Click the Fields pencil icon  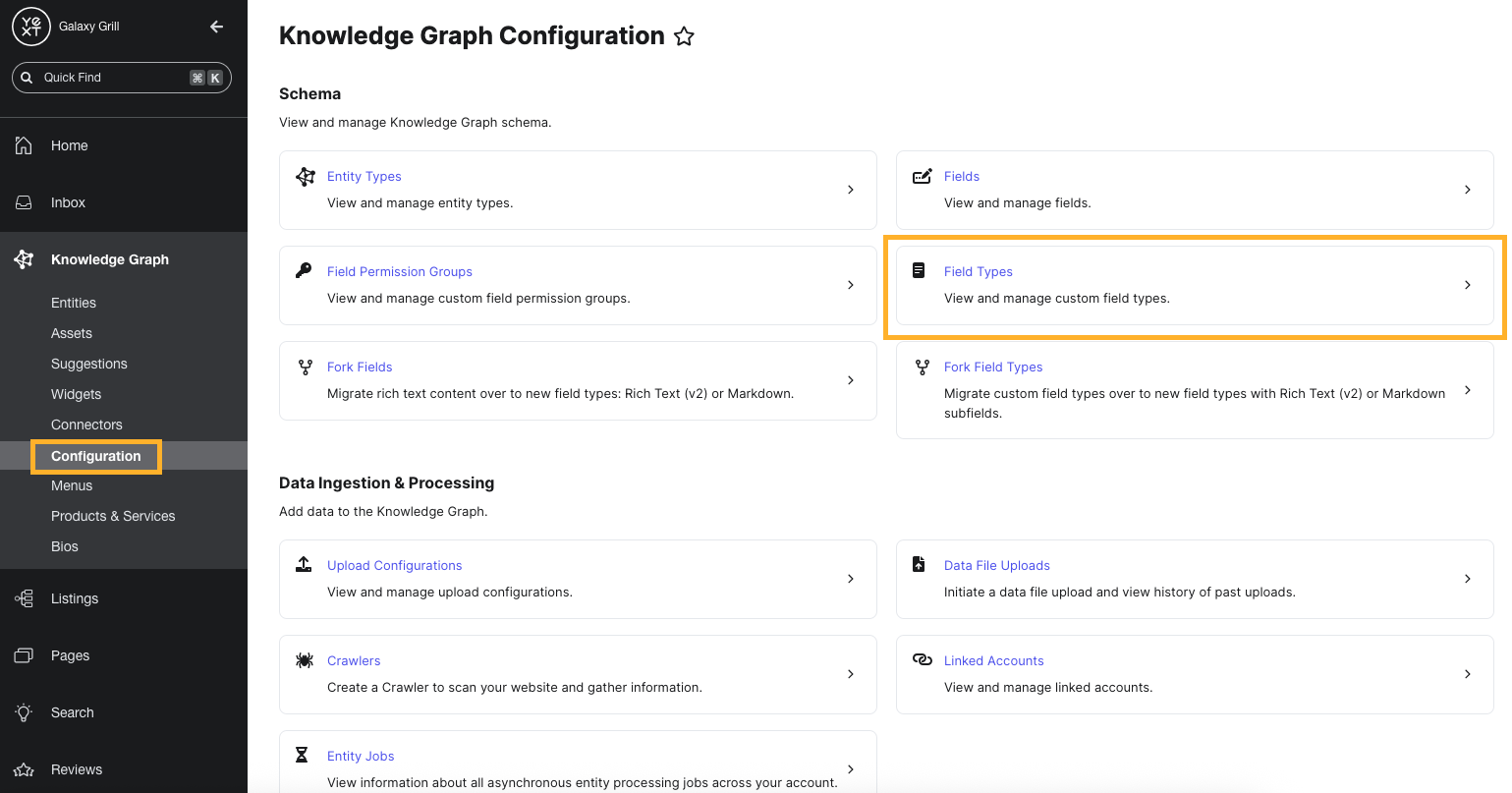(x=922, y=175)
